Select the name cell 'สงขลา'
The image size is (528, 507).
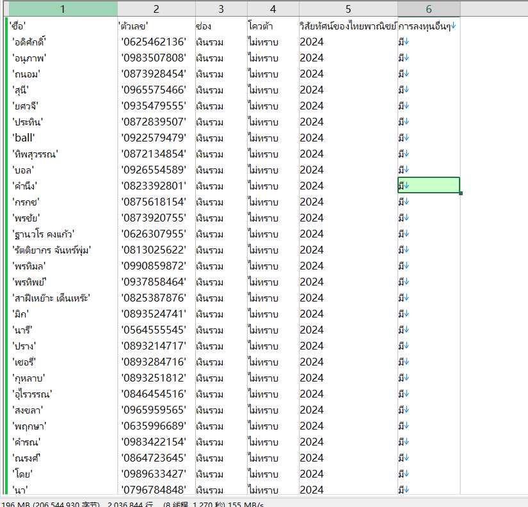tap(63, 410)
